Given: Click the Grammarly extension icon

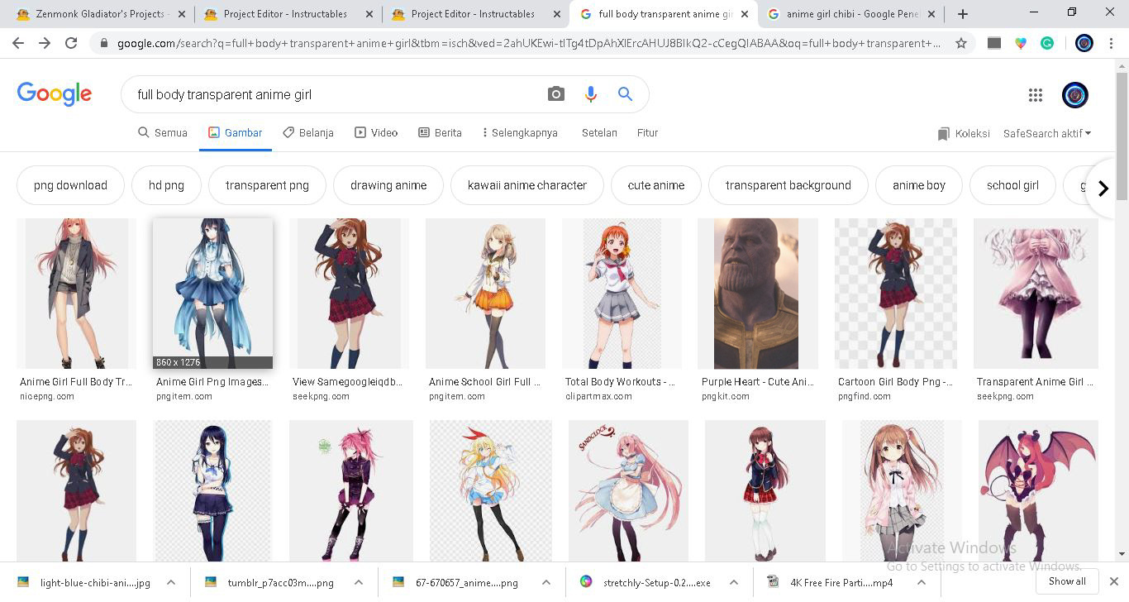Looking at the screenshot, I should pos(1047,41).
